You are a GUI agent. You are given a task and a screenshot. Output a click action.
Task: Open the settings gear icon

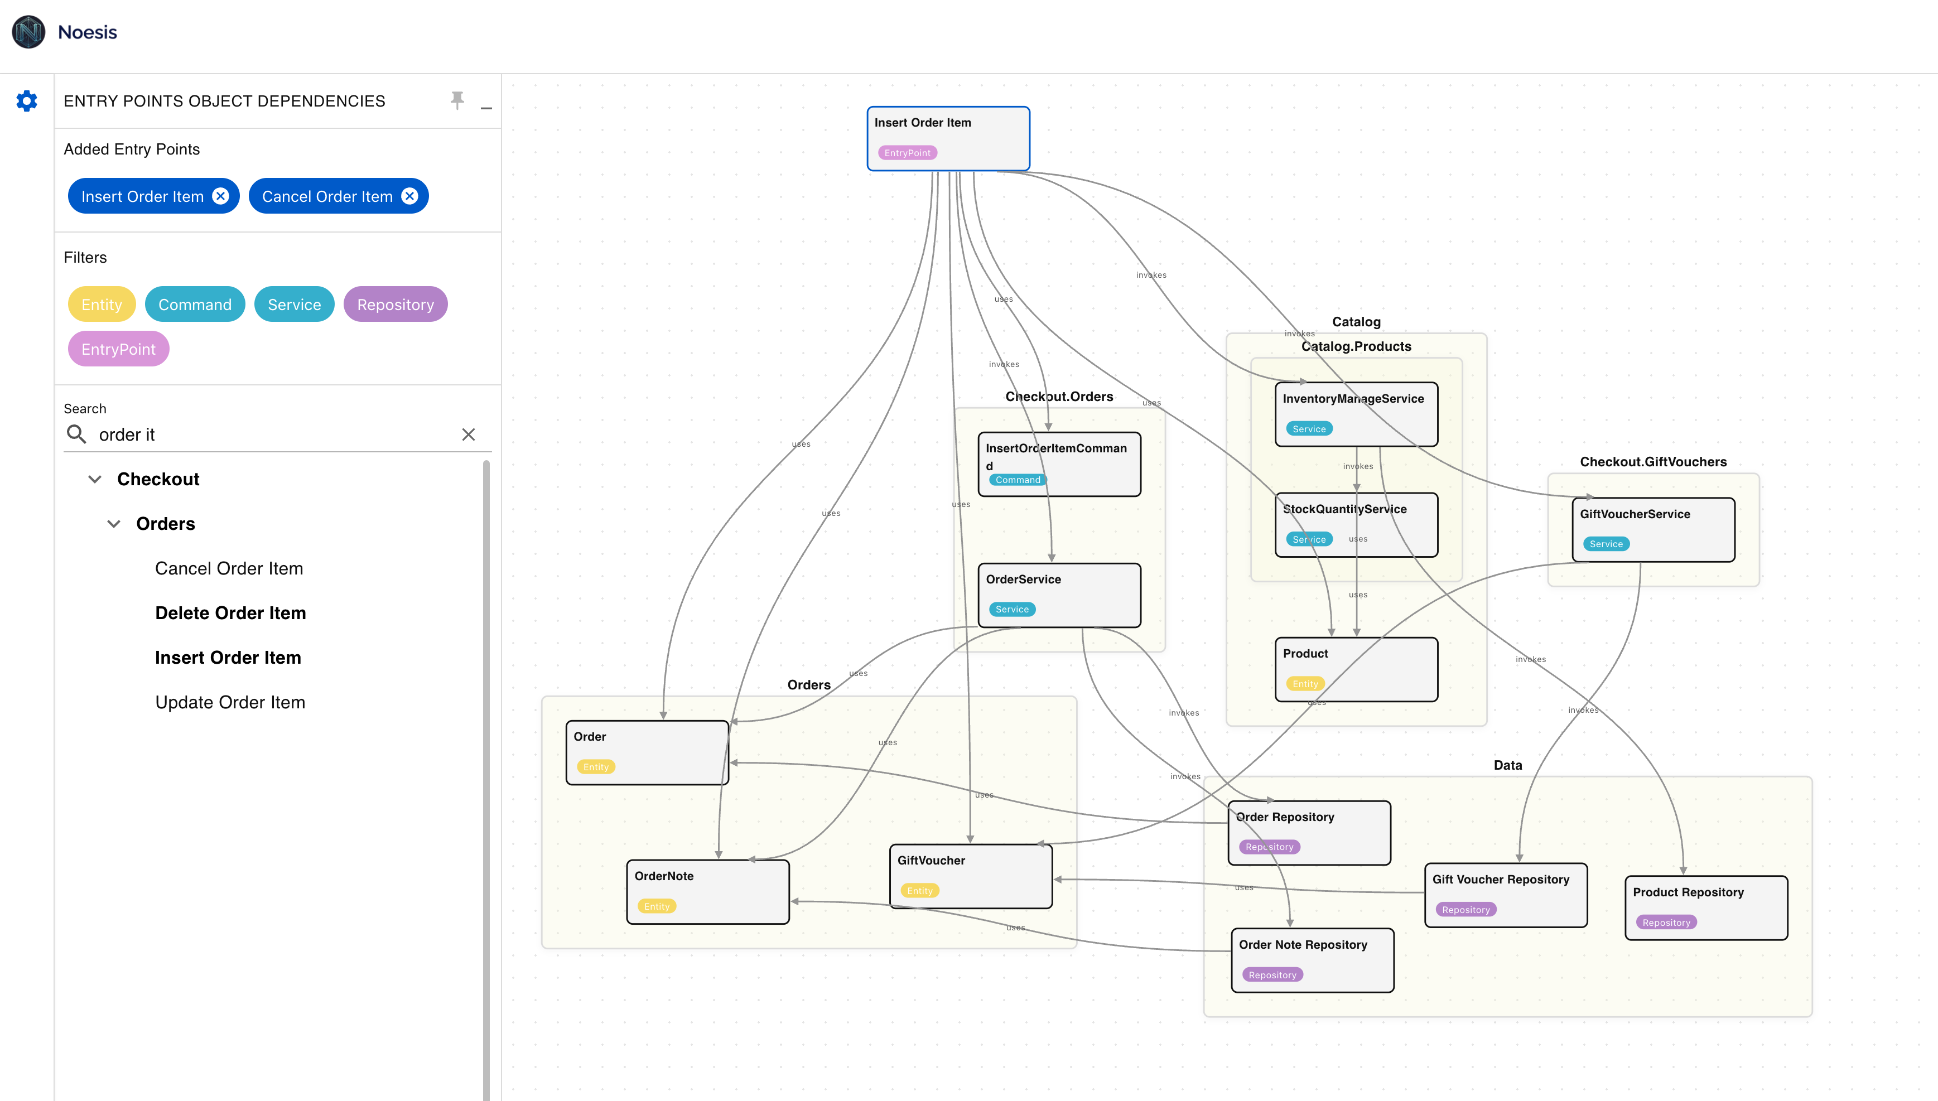pos(26,100)
